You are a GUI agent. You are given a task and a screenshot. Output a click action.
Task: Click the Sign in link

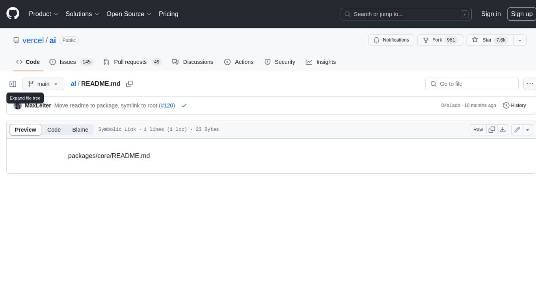pos(491,14)
